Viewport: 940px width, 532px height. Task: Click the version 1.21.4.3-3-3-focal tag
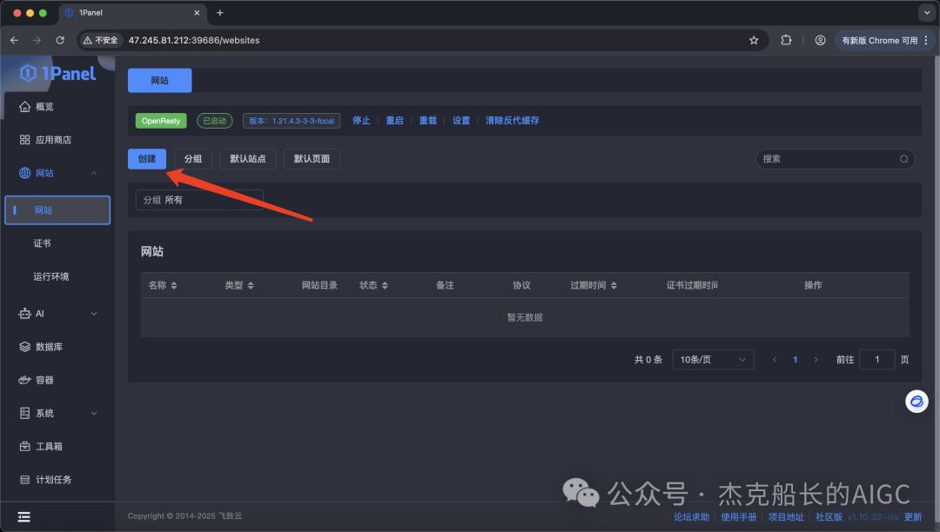pos(292,121)
